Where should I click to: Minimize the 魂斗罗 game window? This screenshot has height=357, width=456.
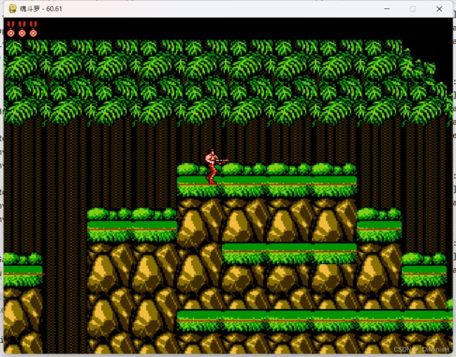tap(387, 8)
